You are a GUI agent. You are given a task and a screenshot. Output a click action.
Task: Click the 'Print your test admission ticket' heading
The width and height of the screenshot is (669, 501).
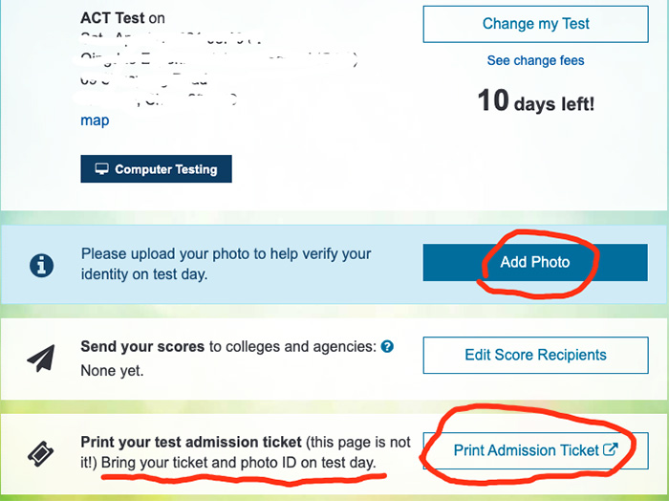(191, 442)
